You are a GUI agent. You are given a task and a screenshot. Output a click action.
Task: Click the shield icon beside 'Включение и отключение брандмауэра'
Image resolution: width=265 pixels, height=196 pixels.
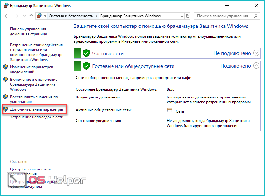[5, 80]
